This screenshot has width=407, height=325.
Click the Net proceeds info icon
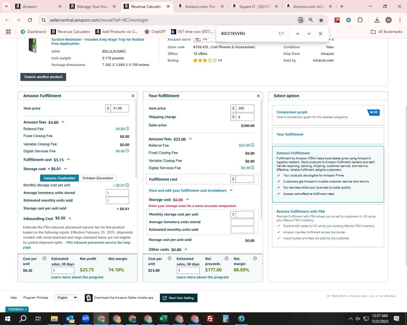point(227,258)
